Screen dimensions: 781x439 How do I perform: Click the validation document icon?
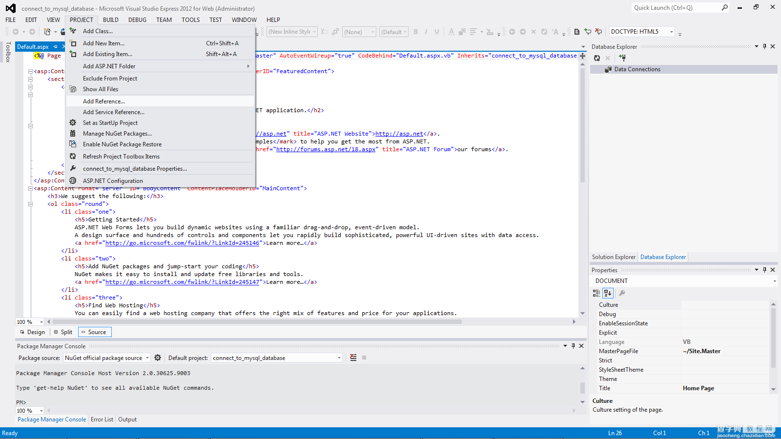[x=577, y=32]
